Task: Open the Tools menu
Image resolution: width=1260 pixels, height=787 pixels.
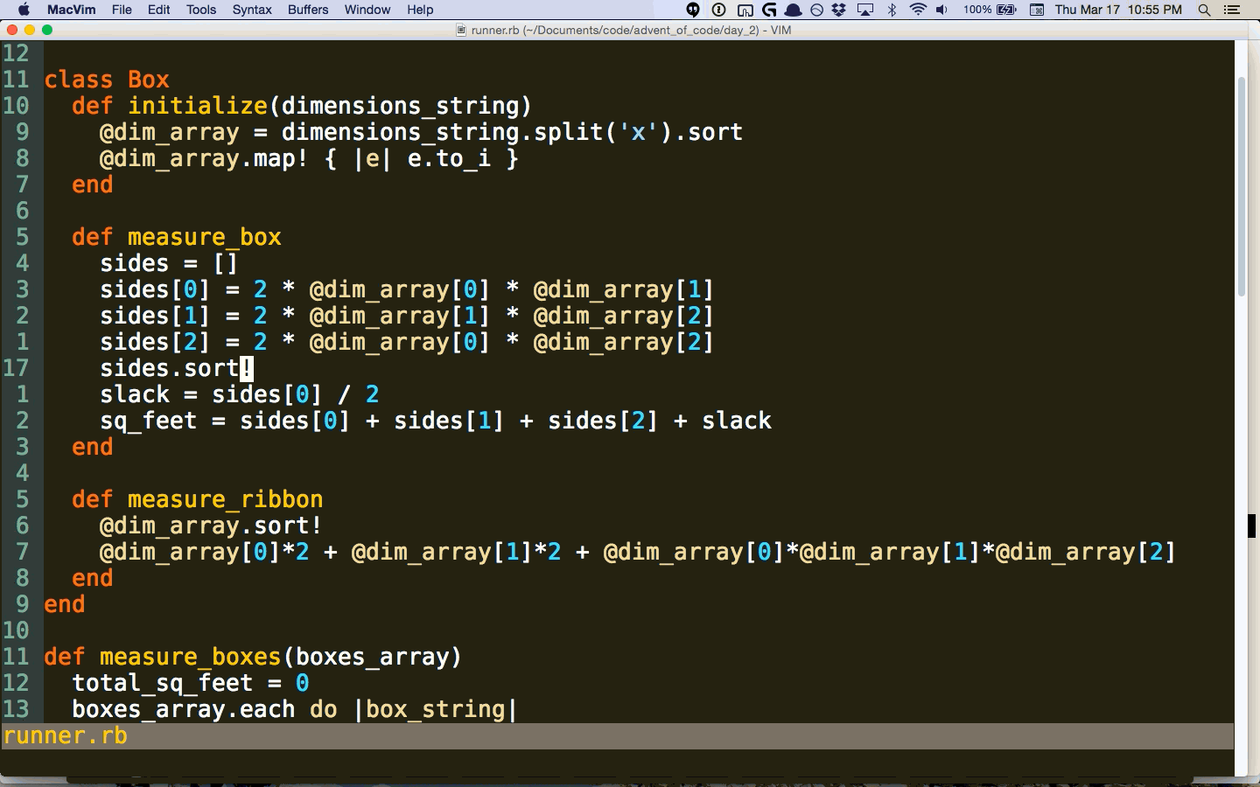Action: point(200,10)
